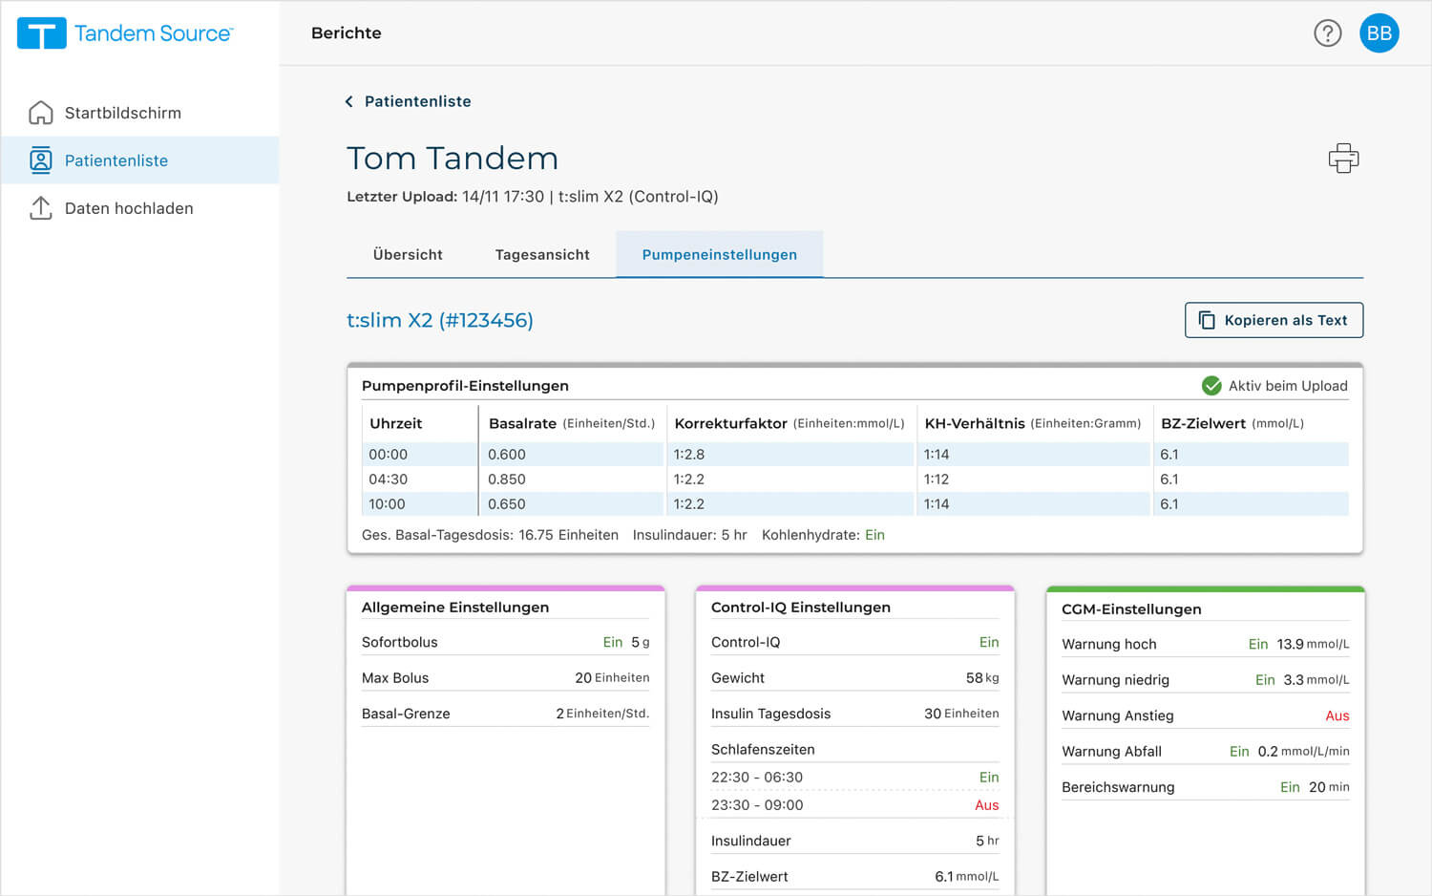Click KH-Verhältnis value 1:12
This screenshot has width=1432, height=896.
point(937,479)
